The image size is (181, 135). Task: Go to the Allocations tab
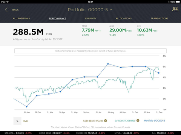[124, 18]
